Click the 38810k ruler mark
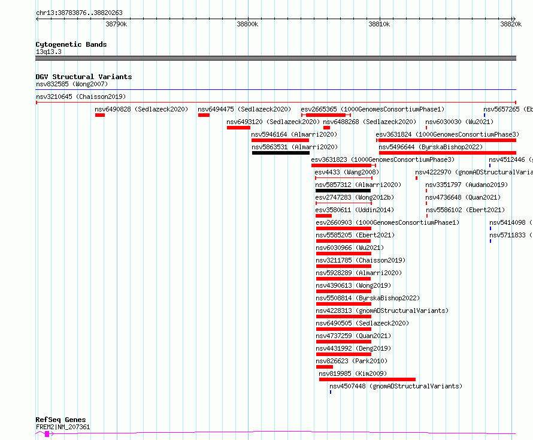The image size is (533, 440). point(379,24)
